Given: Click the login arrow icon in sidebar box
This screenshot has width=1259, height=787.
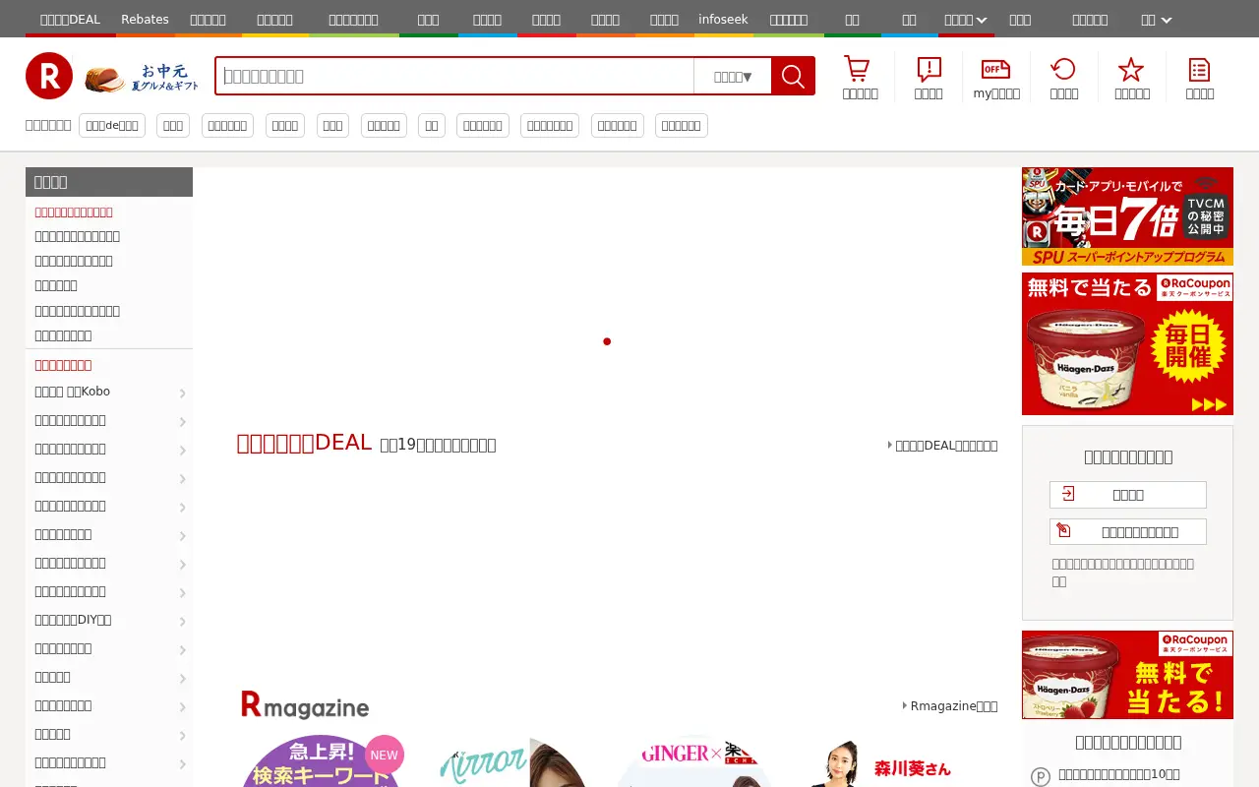Looking at the screenshot, I should 1068,494.
